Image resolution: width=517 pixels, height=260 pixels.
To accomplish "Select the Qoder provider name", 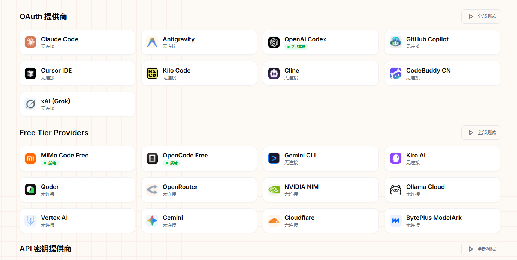I will click(x=50, y=187).
